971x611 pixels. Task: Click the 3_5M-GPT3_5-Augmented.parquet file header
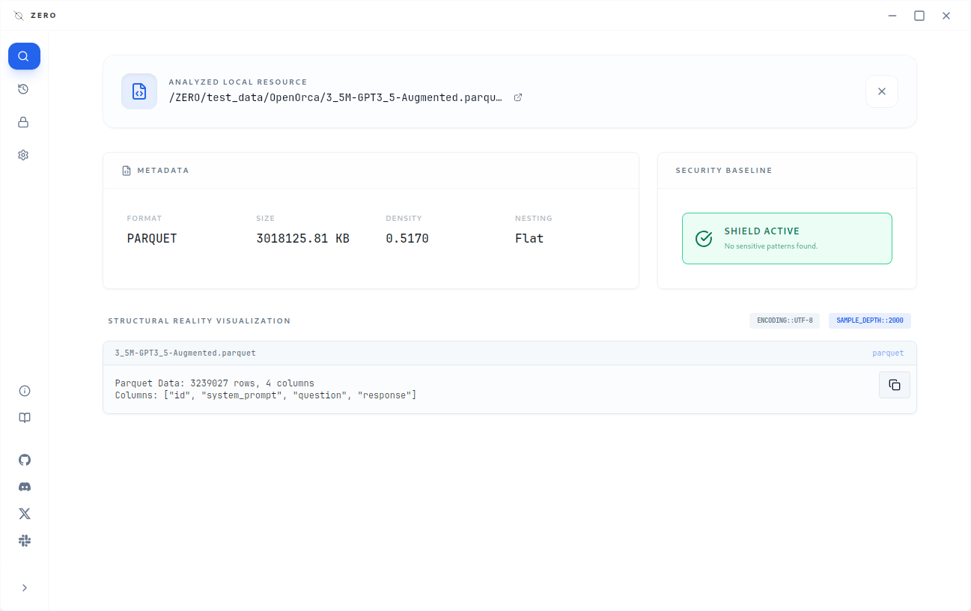click(185, 353)
